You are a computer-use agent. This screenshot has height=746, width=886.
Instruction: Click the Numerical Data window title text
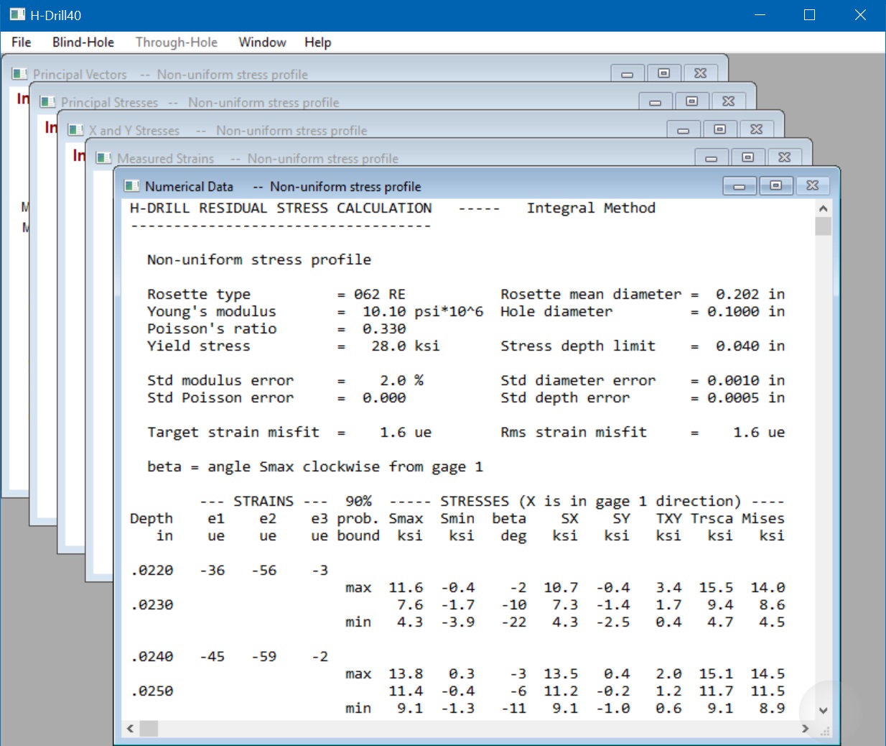click(x=283, y=186)
